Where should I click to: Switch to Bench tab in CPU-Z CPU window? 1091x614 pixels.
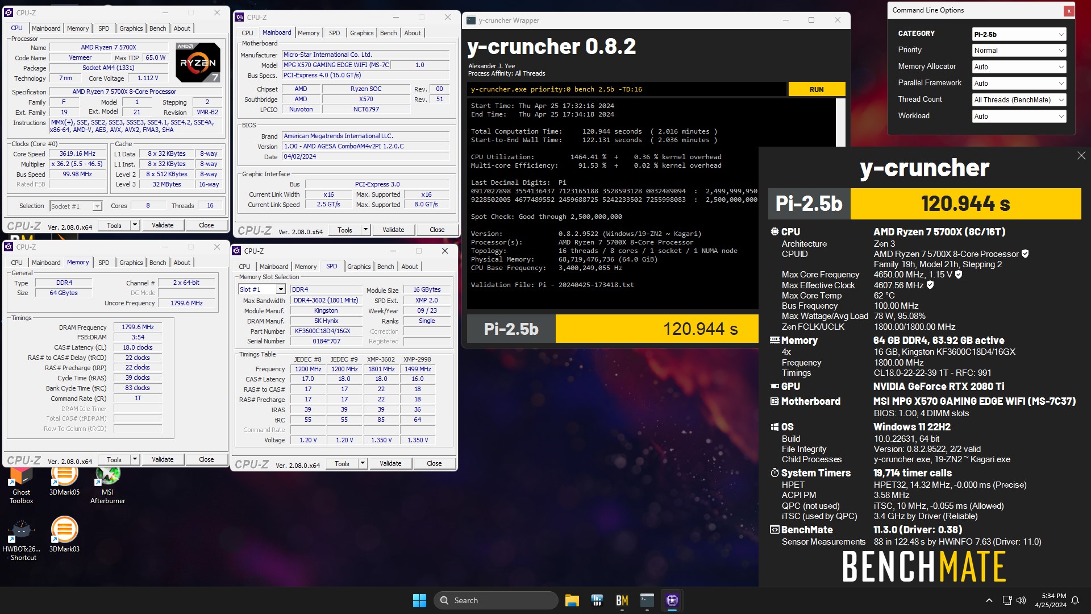point(157,28)
